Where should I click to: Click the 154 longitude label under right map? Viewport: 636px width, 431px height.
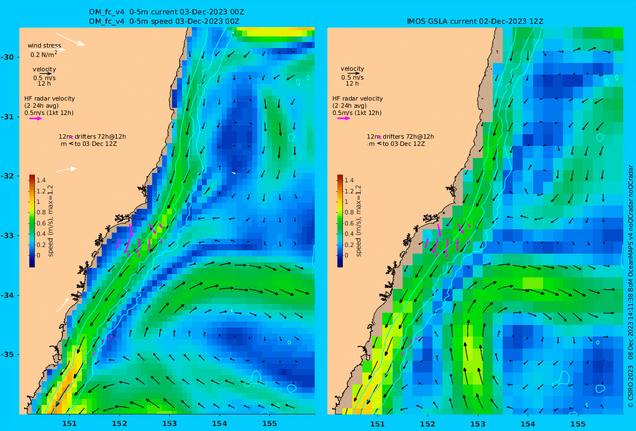pyautogui.click(x=528, y=424)
